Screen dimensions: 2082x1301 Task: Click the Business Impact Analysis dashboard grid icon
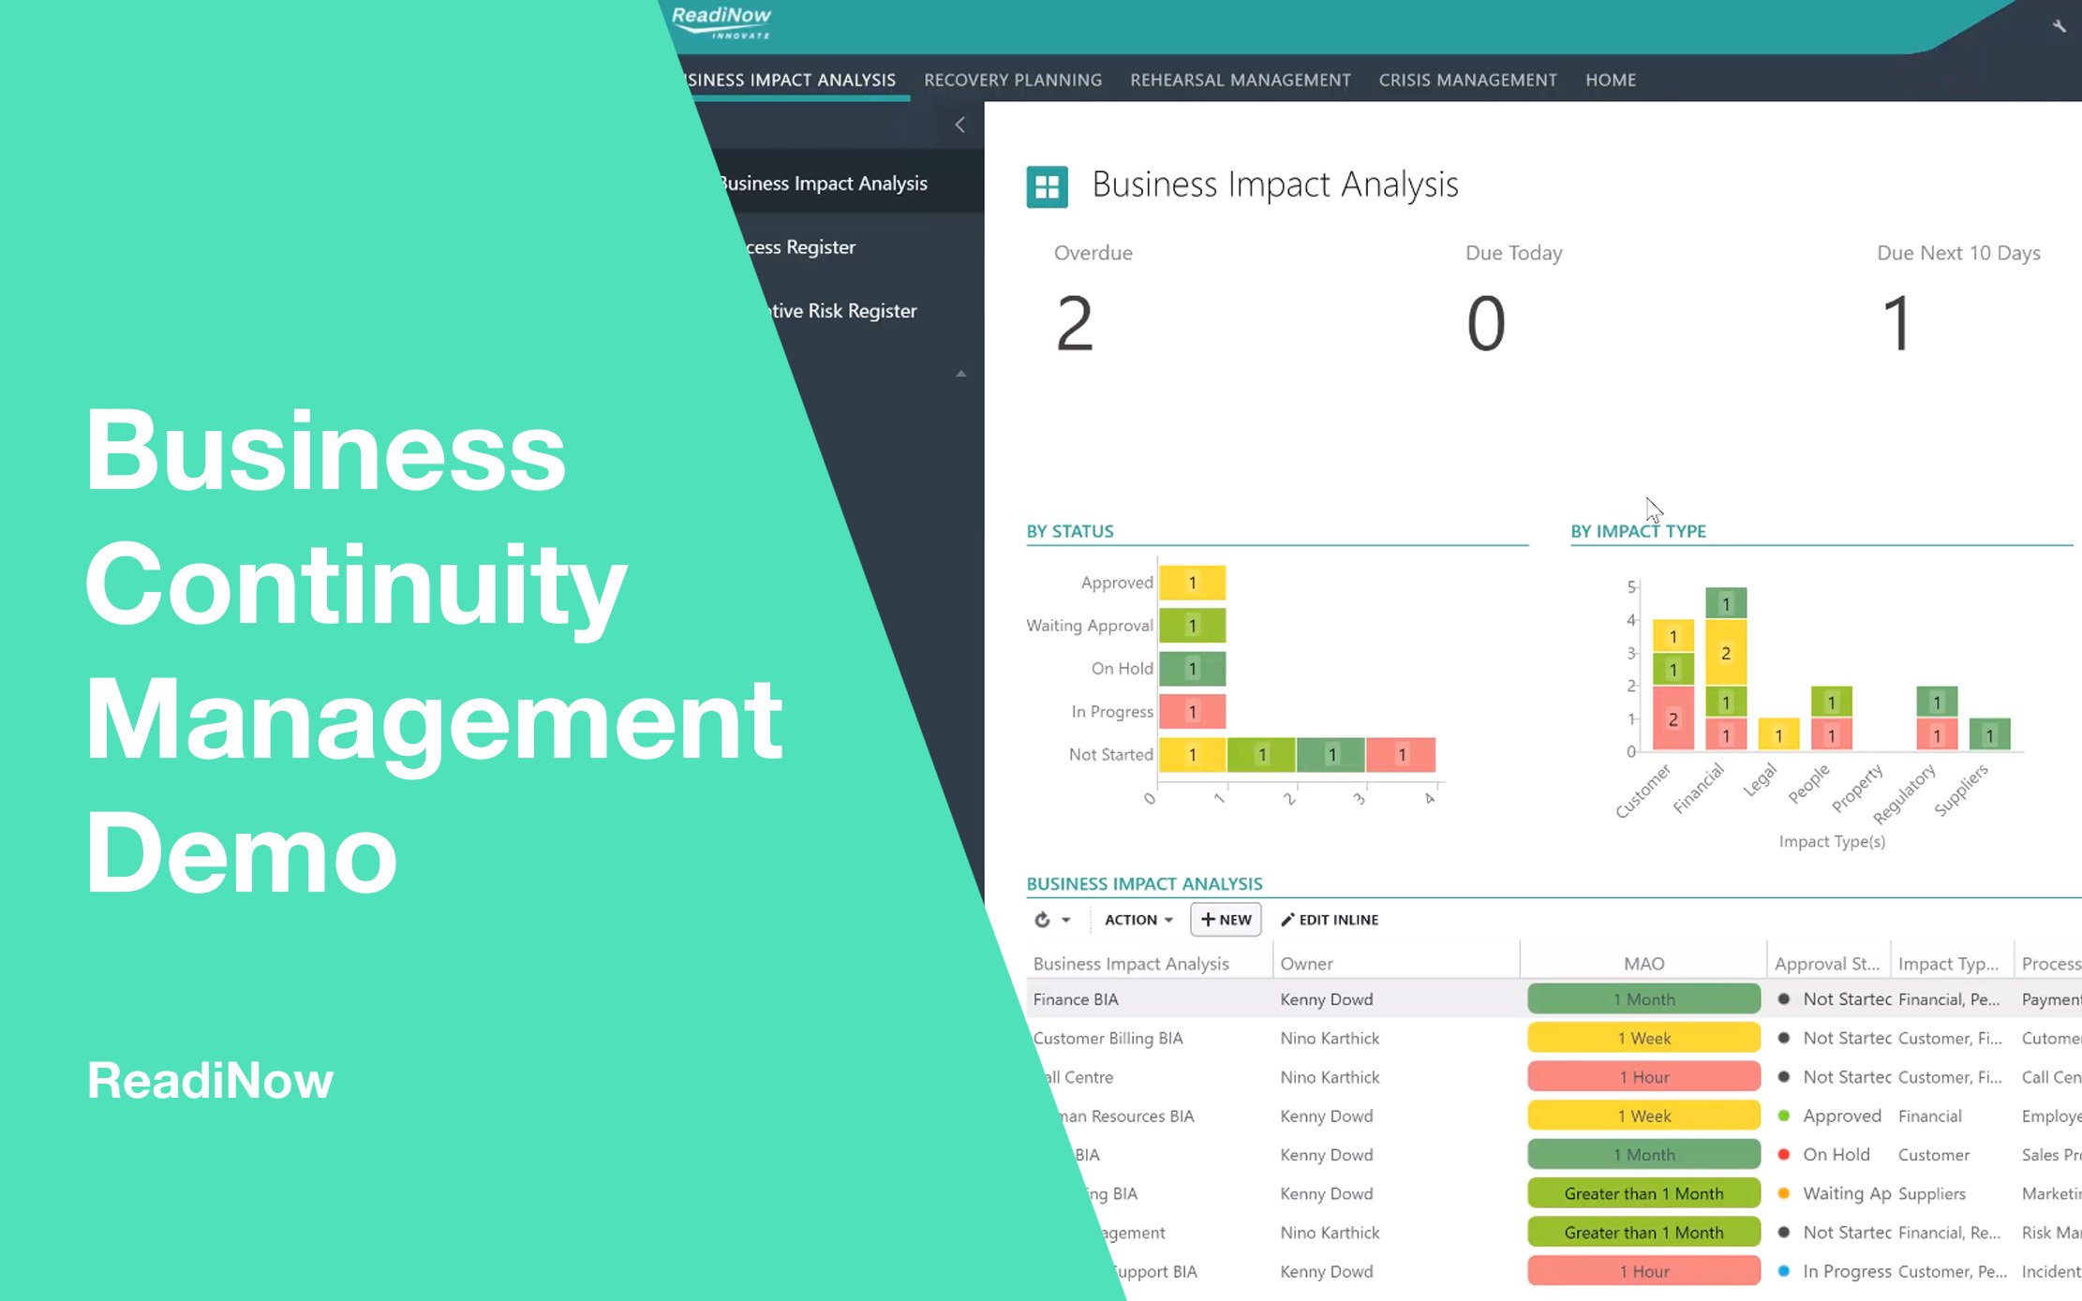click(x=1047, y=186)
